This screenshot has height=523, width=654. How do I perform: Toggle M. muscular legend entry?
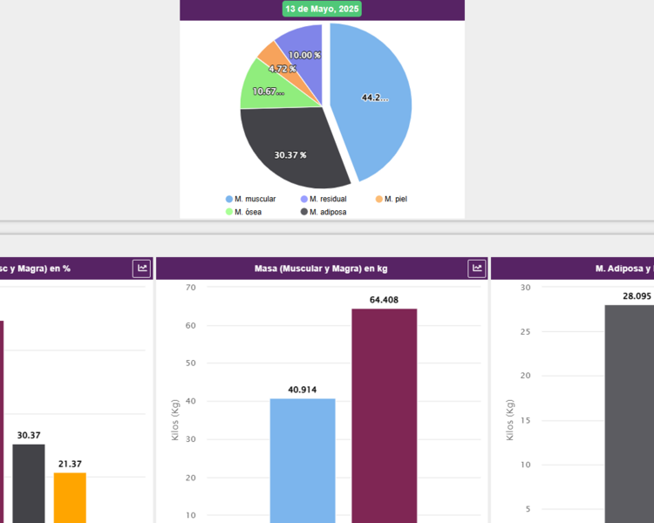point(250,199)
